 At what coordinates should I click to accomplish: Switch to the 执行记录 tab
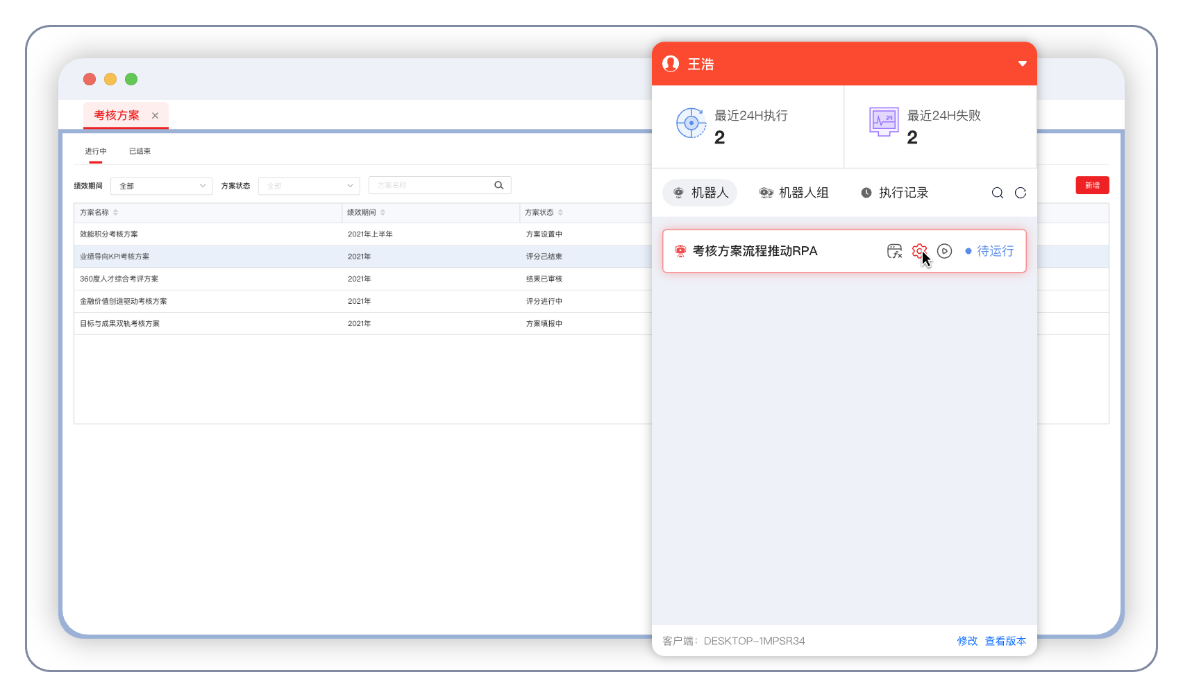click(x=894, y=193)
